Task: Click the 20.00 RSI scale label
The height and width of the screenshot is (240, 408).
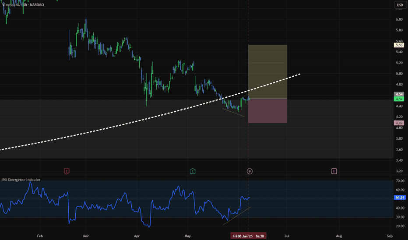Action: pos(400,226)
